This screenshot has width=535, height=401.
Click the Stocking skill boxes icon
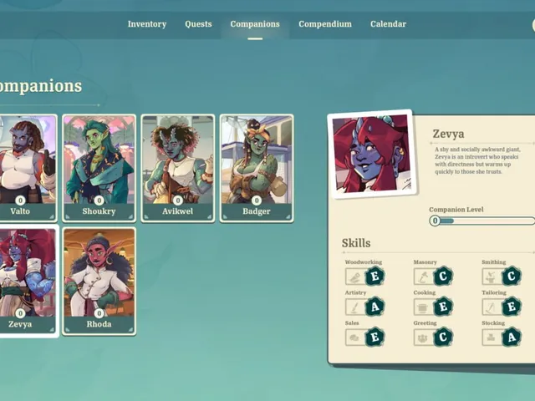coord(492,338)
